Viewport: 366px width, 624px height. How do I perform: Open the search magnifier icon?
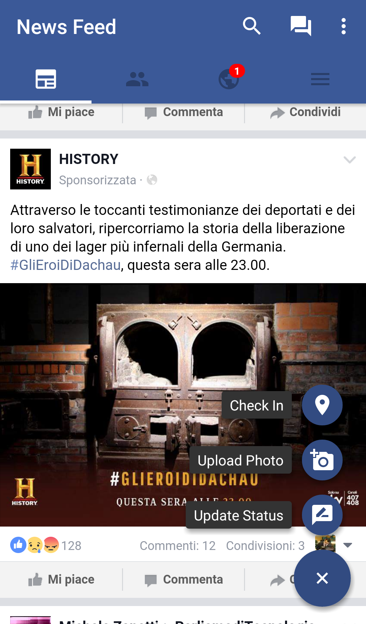coord(252,26)
